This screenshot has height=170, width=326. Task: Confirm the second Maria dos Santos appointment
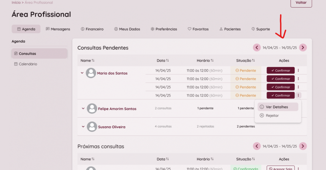[x=280, y=79]
